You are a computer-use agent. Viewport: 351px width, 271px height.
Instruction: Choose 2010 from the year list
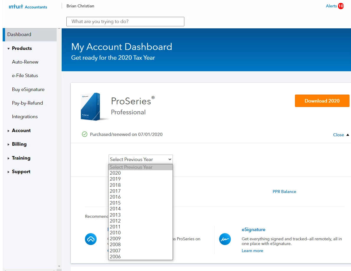click(x=141, y=233)
